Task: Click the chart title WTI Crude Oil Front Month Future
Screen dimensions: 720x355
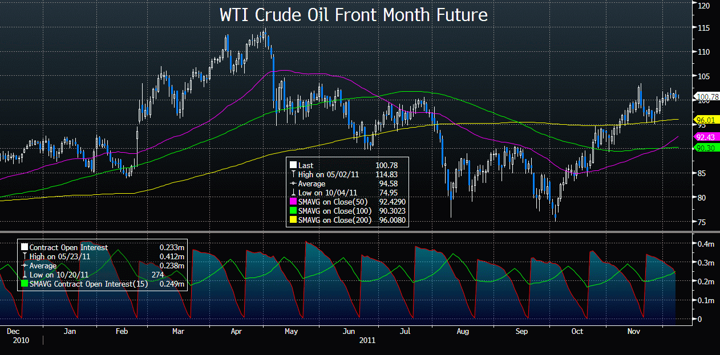Action: (354, 15)
